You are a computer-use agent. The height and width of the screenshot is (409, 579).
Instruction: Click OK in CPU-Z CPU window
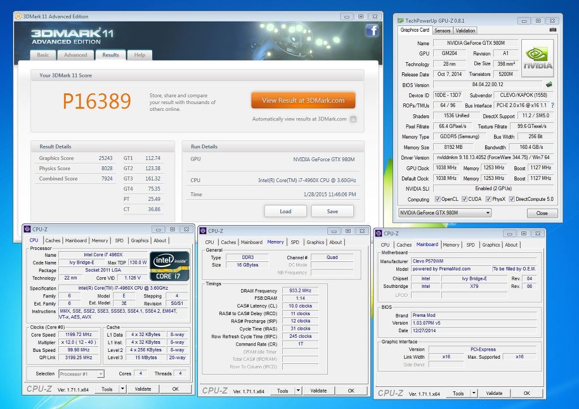click(175, 389)
